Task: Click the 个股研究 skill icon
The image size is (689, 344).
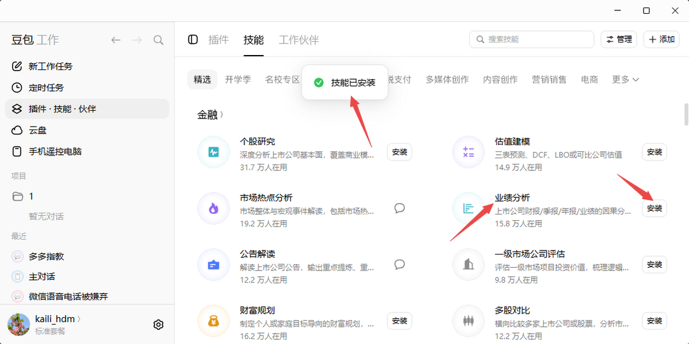Action: click(x=214, y=152)
